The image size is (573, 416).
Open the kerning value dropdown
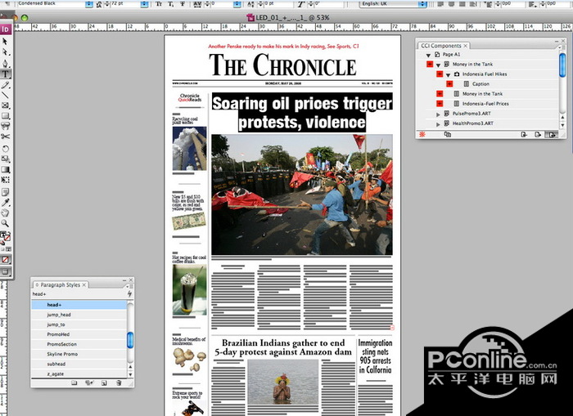[x=237, y=4]
